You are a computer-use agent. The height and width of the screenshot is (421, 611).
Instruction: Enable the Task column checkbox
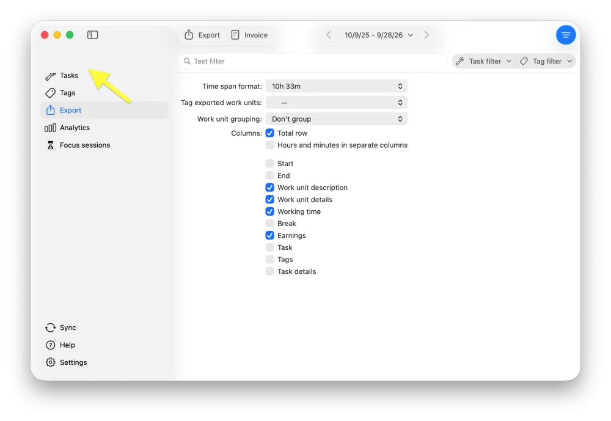tap(269, 248)
